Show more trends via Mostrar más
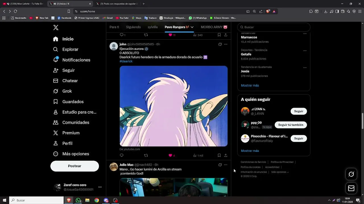Image resolution: width=364 pixels, height=204 pixels. (250, 85)
